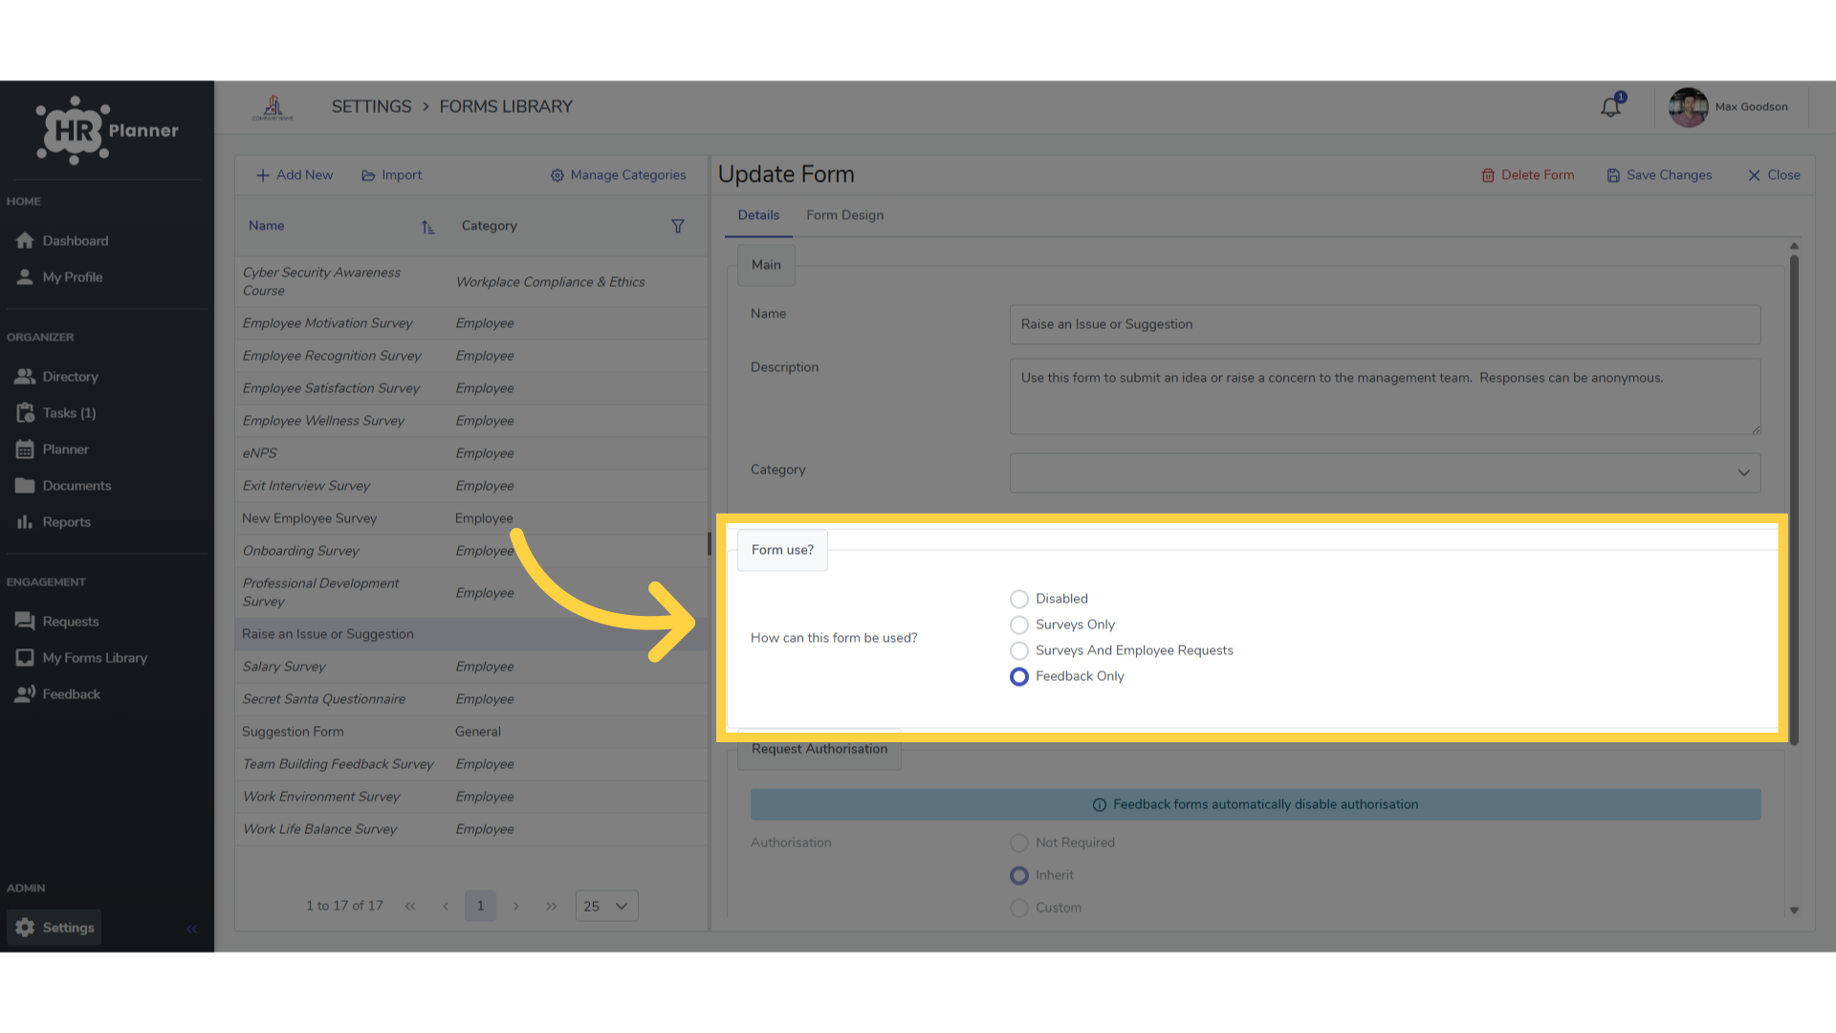
Task: Open Tasks (1) in sidebar
Action: point(55,413)
